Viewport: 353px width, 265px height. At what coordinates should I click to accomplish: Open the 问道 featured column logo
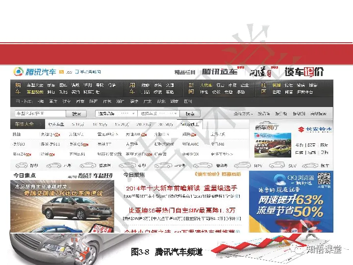point(261,72)
